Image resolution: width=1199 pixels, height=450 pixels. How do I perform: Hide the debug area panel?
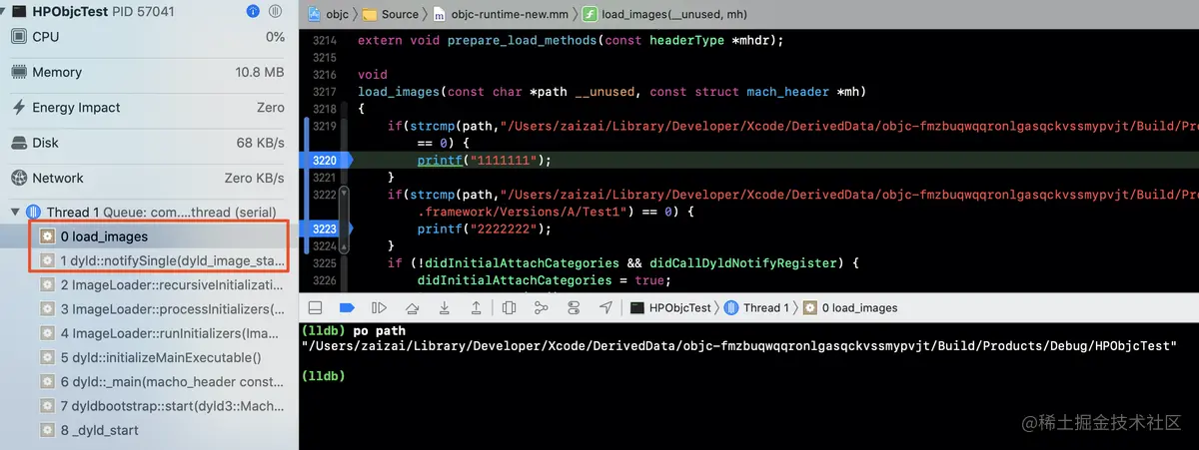pos(316,307)
